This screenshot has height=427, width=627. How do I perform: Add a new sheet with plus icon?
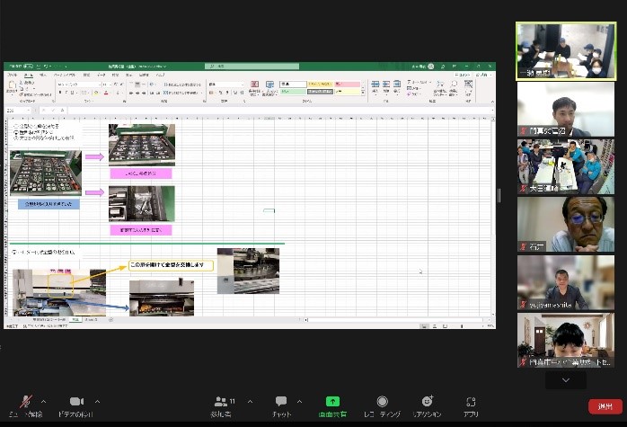coord(110,320)
